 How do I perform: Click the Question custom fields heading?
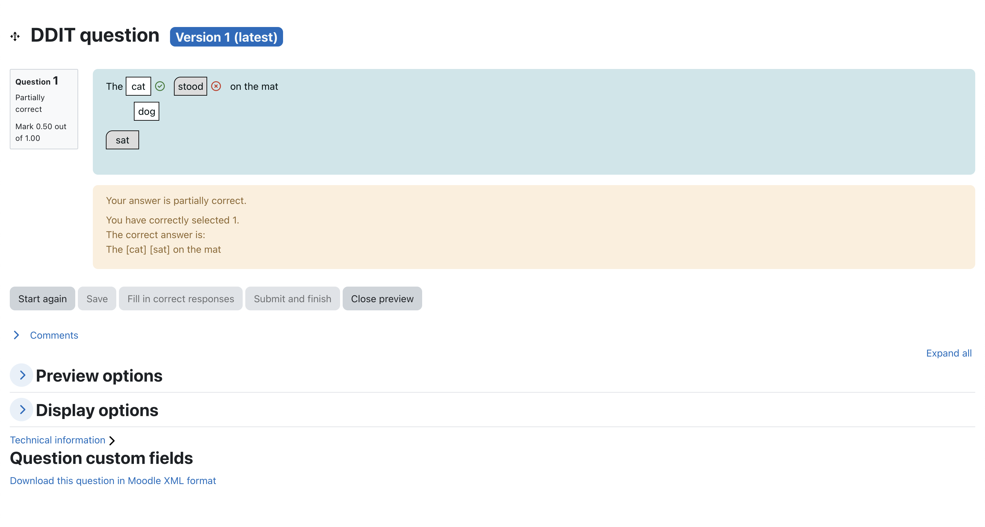[x=101, y=458]
